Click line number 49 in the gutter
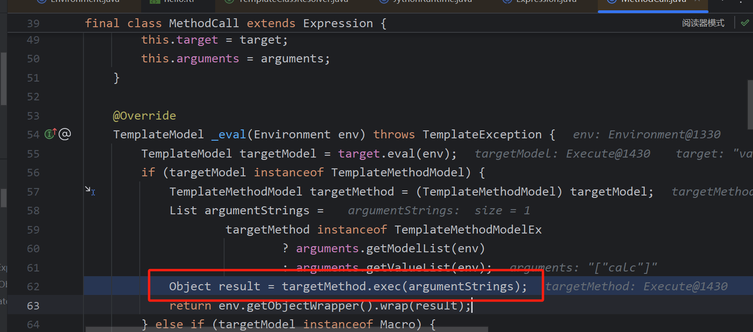This screenshot has width=753, height=332. click(x=33, y=40)
